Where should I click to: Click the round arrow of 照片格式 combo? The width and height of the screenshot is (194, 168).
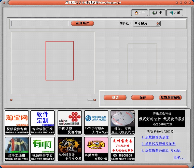(158, 23)
